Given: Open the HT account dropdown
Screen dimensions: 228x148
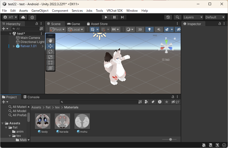Looking at the screenshot, I should [x=10, y=17].
